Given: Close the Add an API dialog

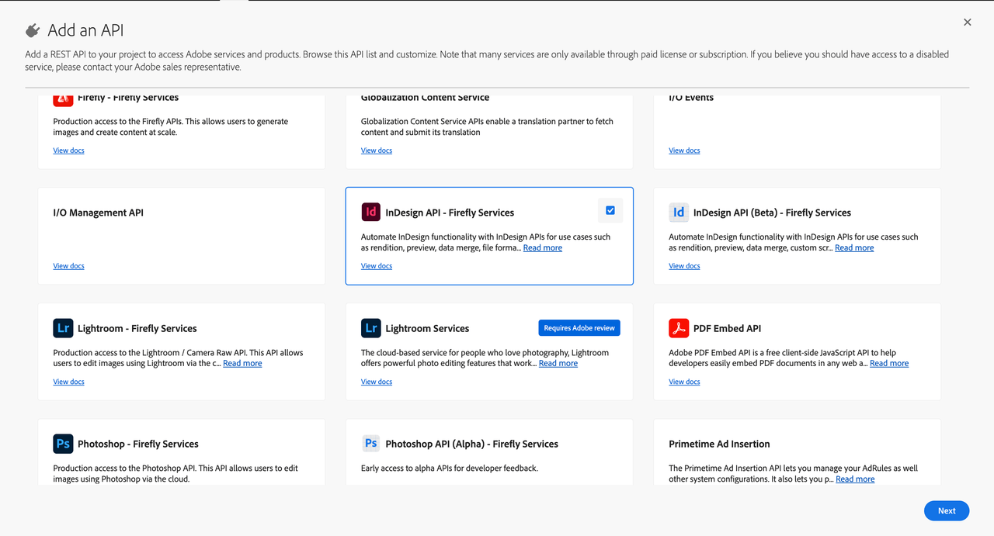Looking at the screenshot, I should click(967, 22).
